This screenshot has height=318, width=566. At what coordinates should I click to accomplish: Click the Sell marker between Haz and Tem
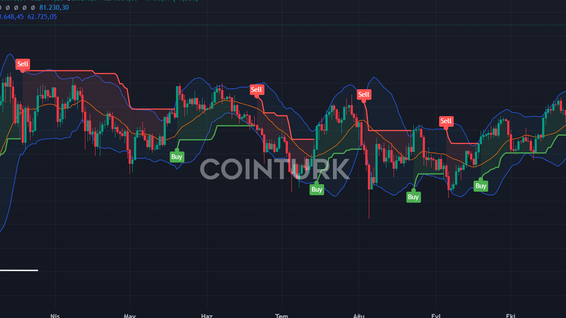256,90
